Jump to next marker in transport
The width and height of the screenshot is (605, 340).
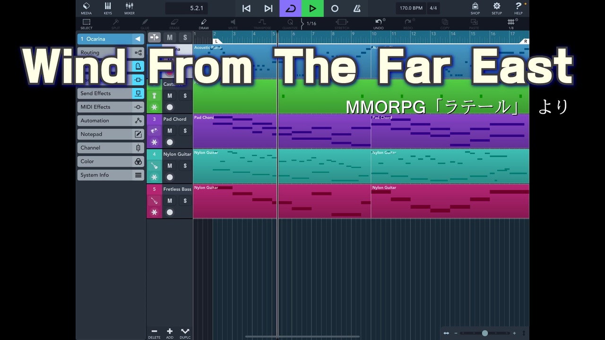[268, 8]
